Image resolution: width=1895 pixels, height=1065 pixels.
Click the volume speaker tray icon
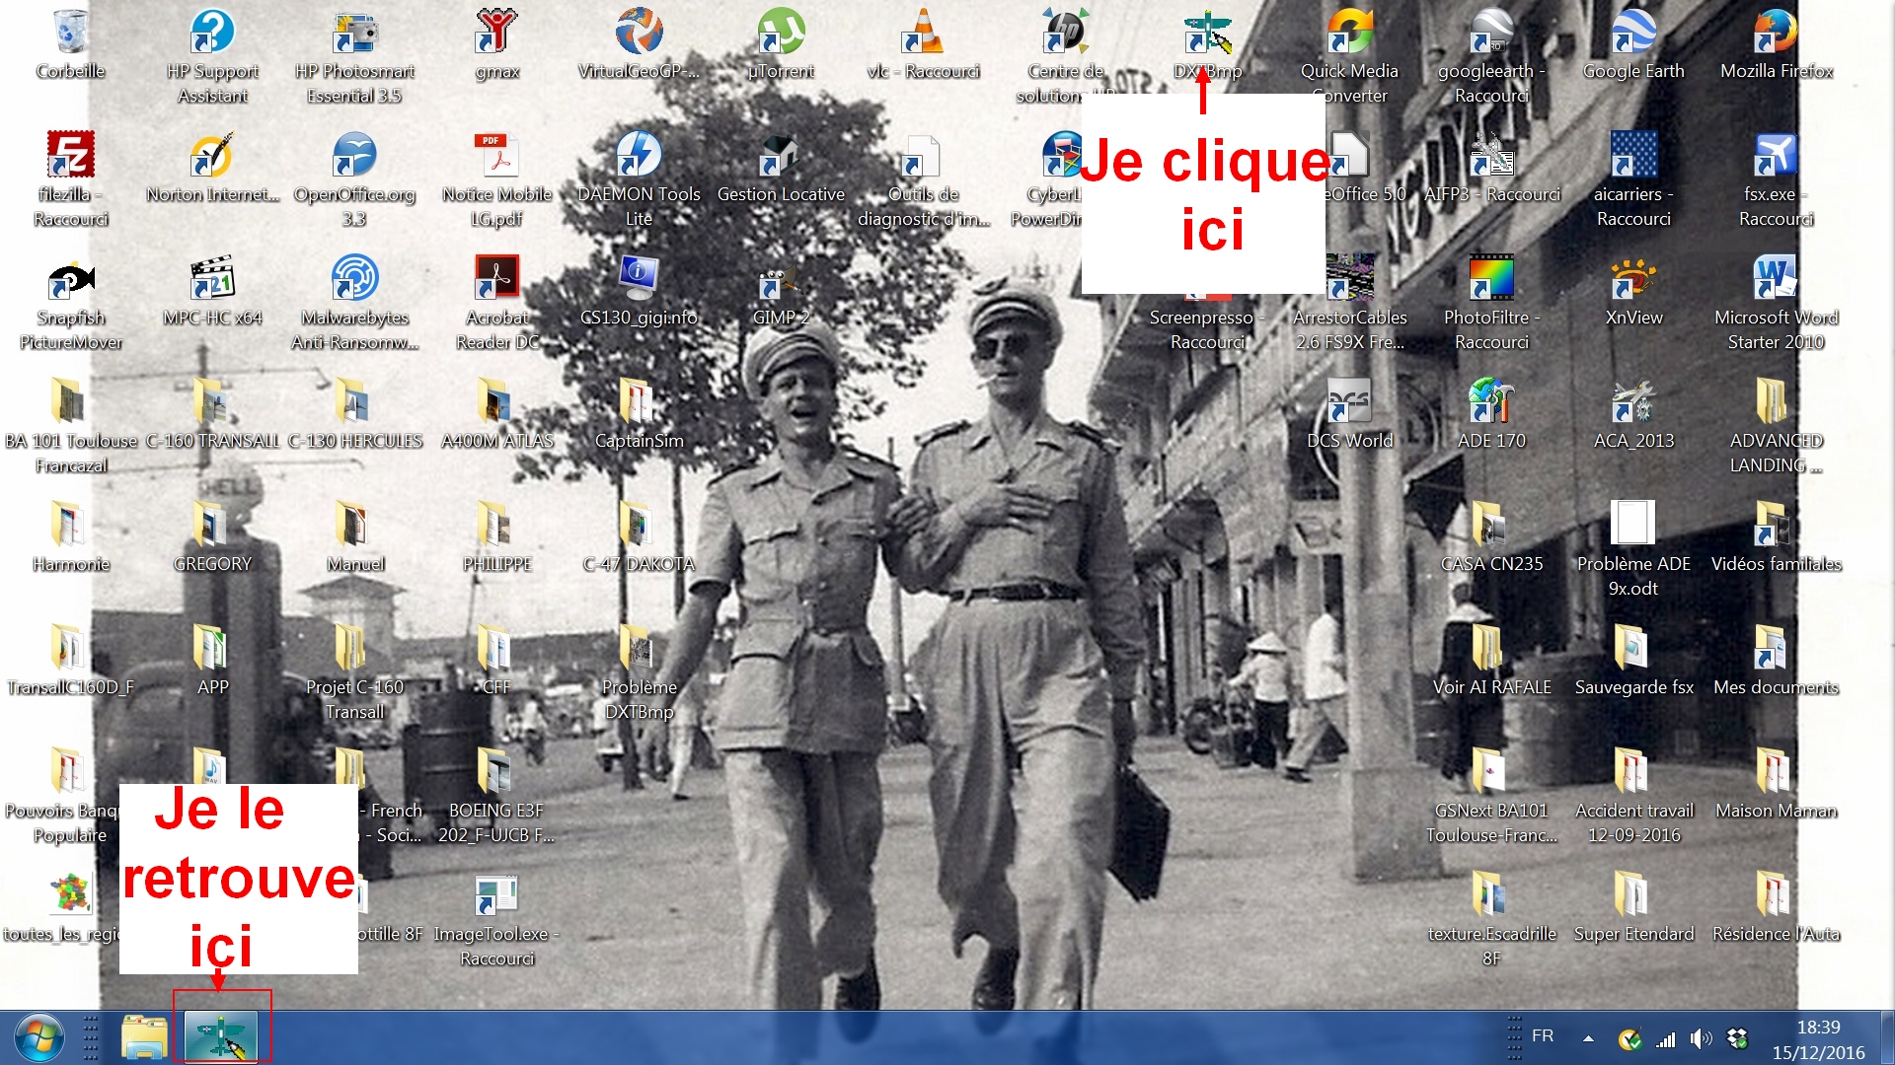click(1701, 1038)
